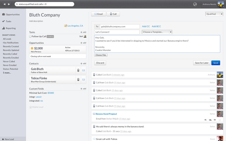Click the Los Angeles, CA link
Screen dimensions: 226x141
[x=75, y=26]
